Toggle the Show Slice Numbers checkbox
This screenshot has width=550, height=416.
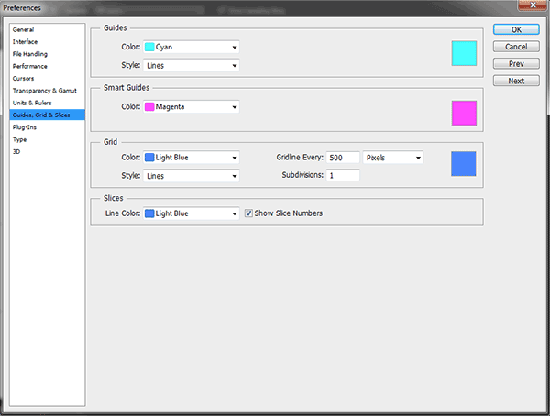248,213
